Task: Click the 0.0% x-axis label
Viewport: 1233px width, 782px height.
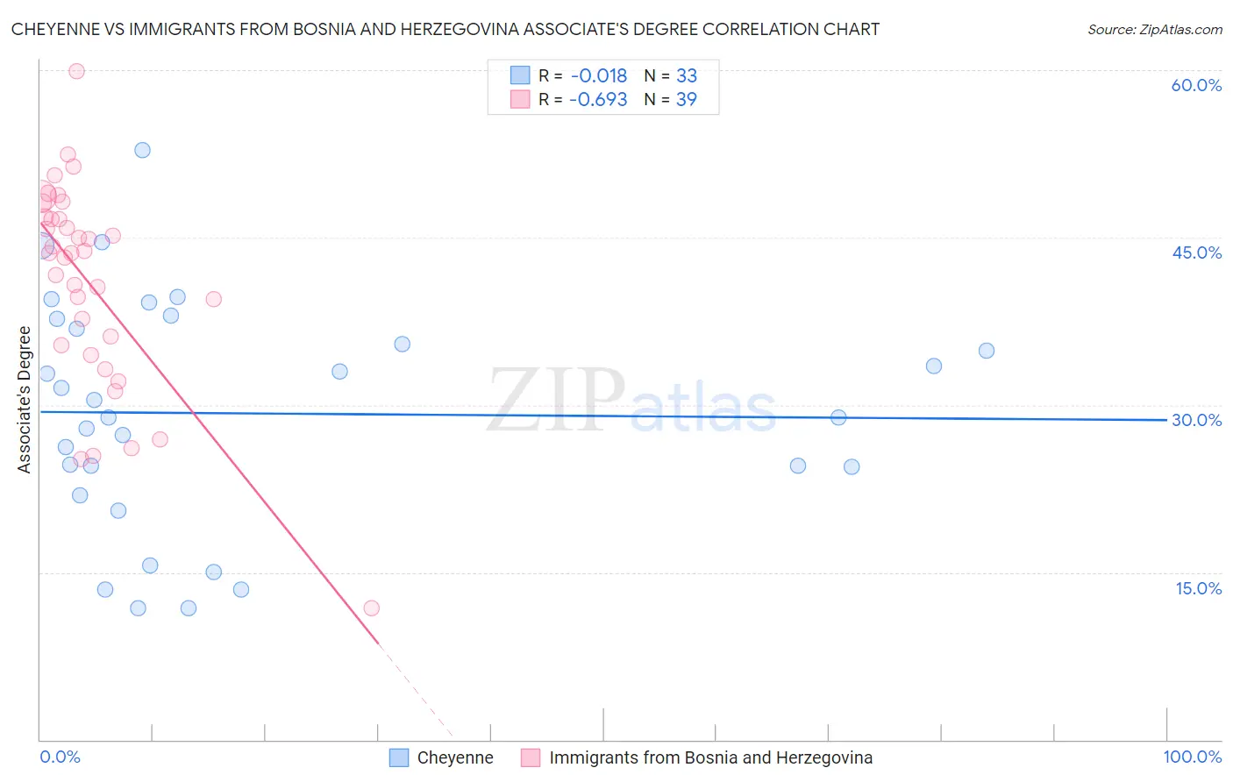Action: (x=60, y=757)
